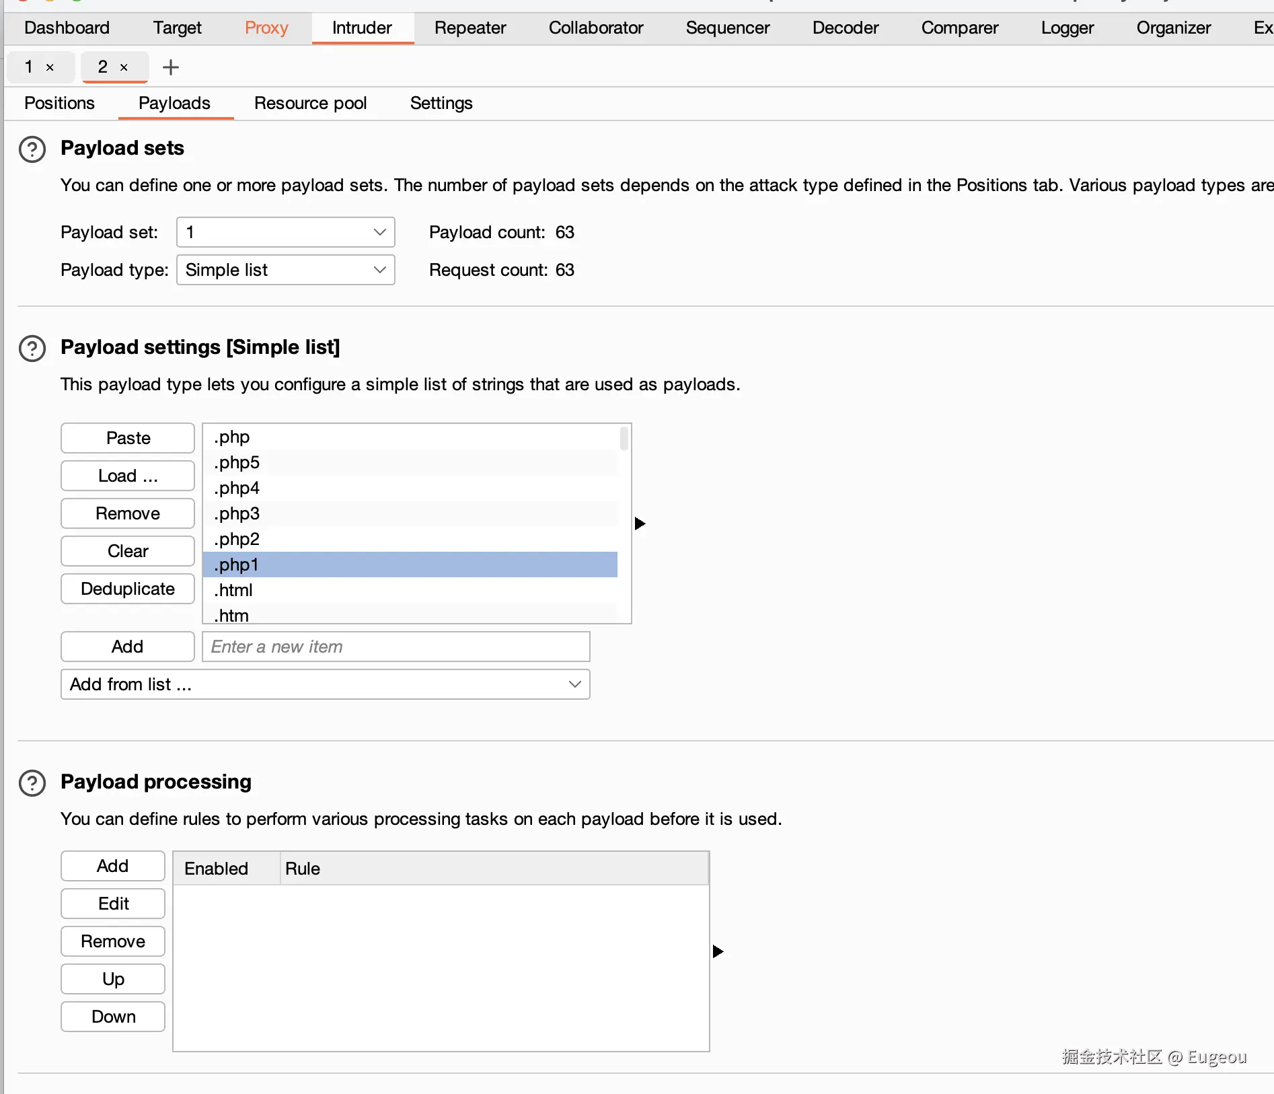Select the .php4 payload entry
The image size is (1274, 1094).
[x=410, y=488]
